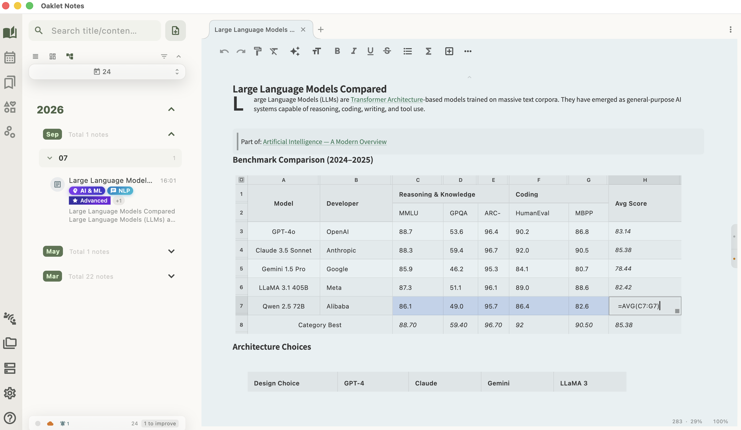Open the gesture tool sidebar icon
741x430 pixels.
[10, 318]
